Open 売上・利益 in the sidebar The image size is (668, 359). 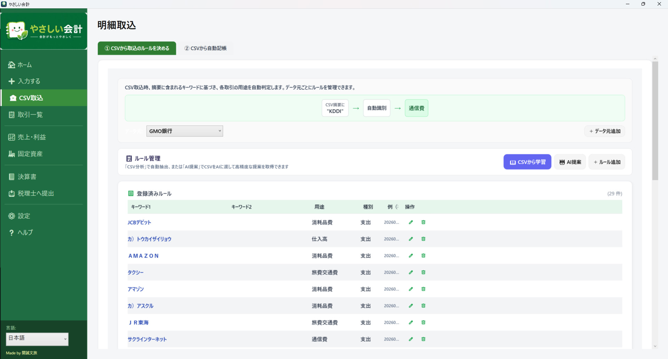(x=44, y=137)
